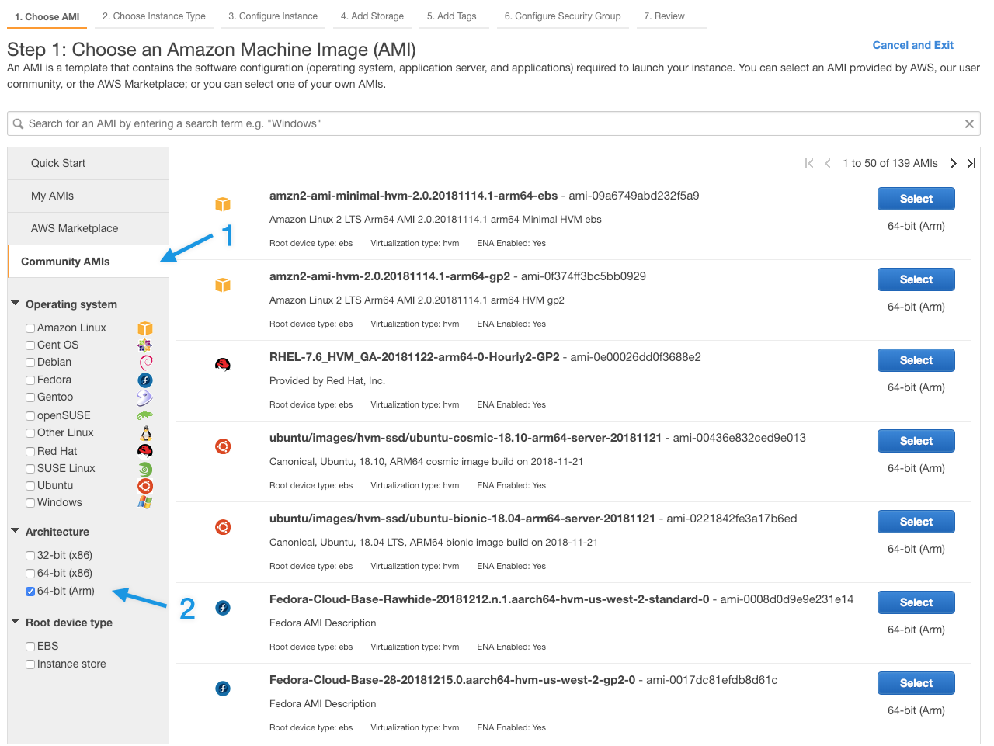Check the Amazon Linux filter checkbox
Image resolution: width=994 pixels, height=746 pixels.
click(x=30, y=328)
